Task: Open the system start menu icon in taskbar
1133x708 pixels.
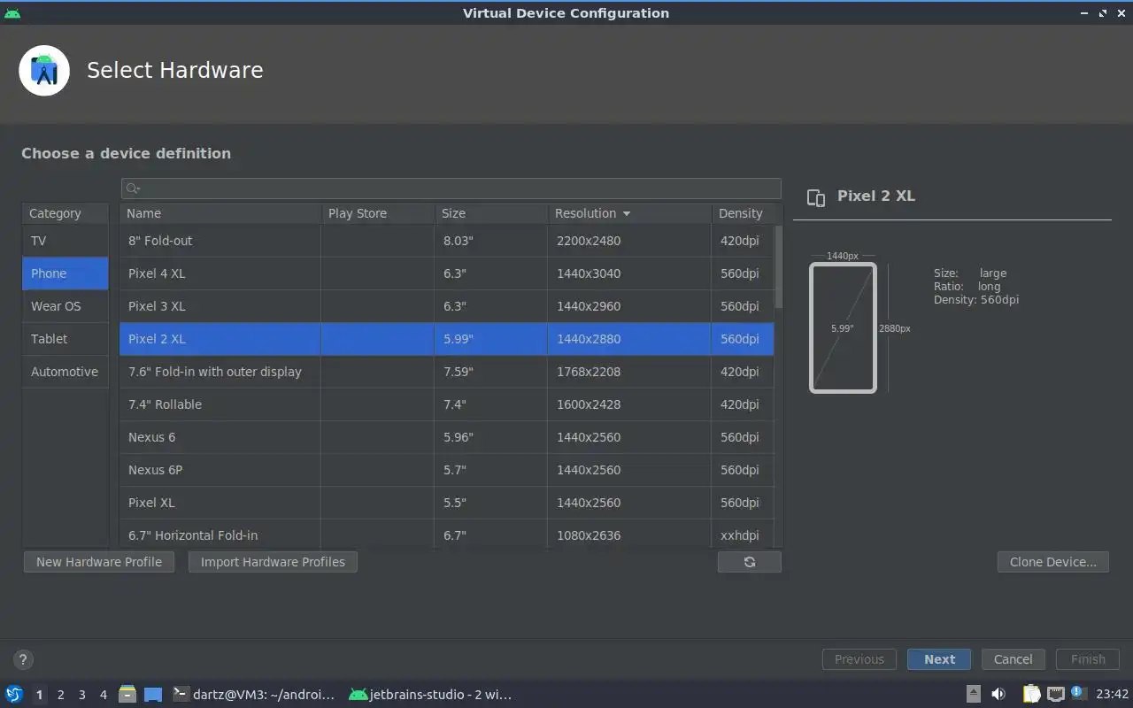Action: click(14, 695)
